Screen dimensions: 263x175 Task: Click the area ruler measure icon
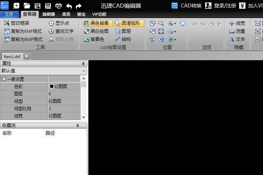coord(258,39)
